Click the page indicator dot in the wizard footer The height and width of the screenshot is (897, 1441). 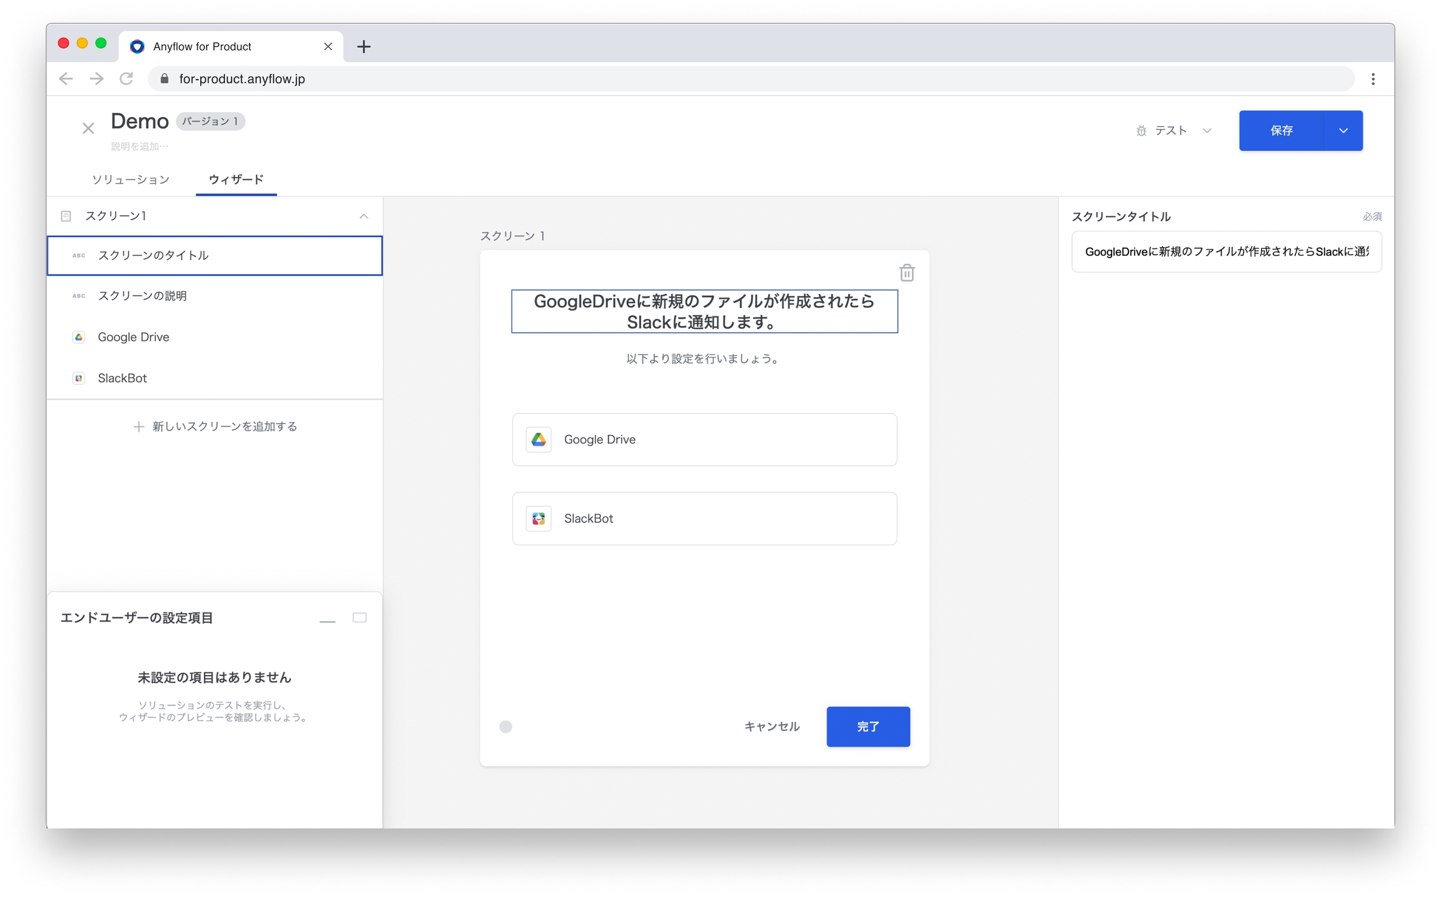[x=506, y=726]
